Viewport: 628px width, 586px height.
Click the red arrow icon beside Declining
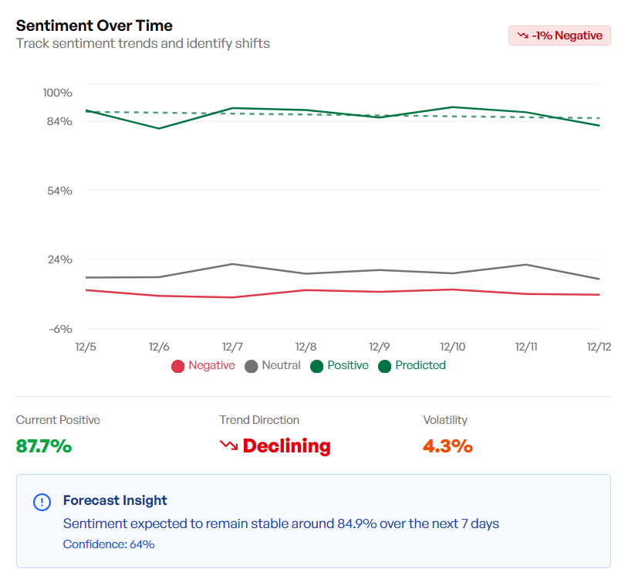pos(228,445)
